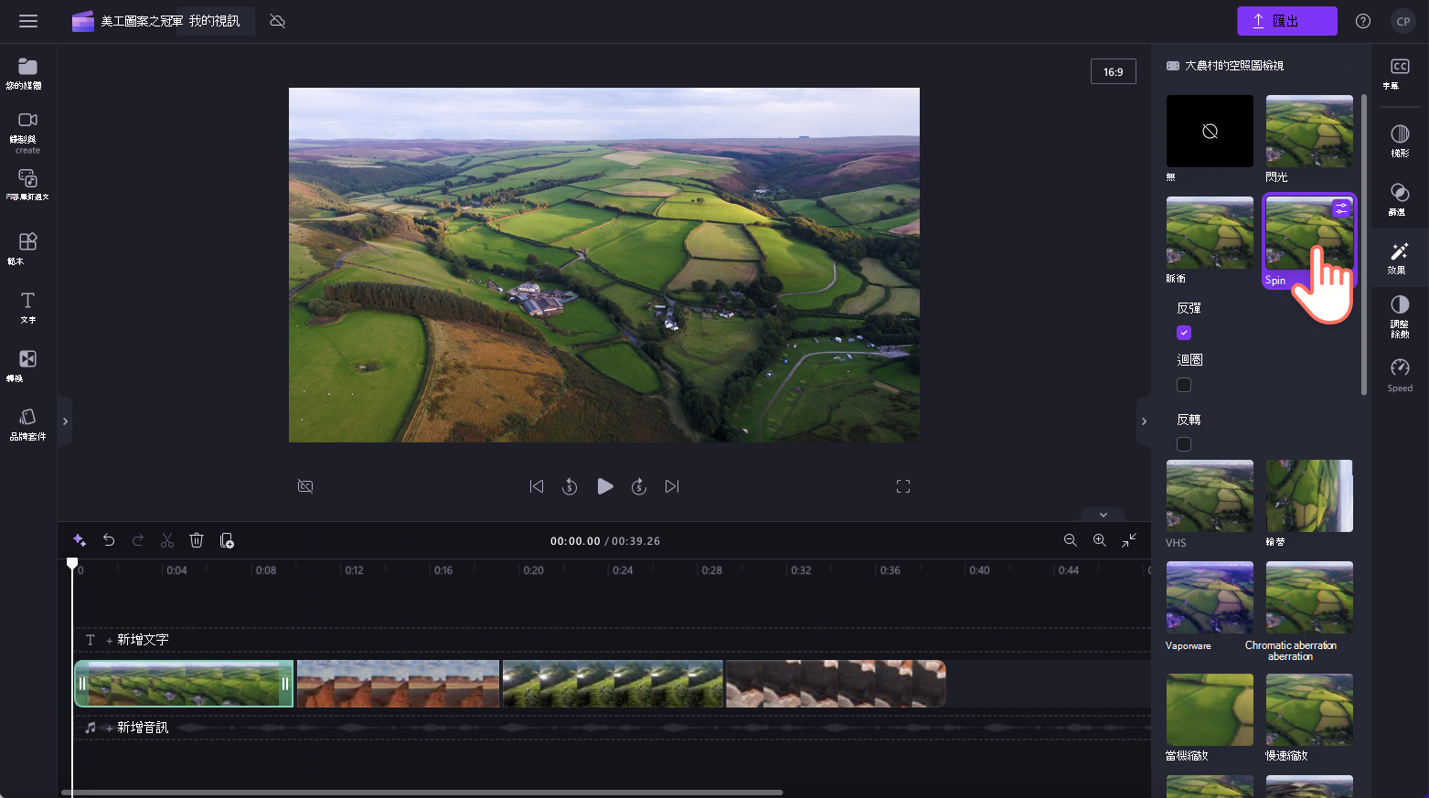Apply the 慢速縮放 slow zoom effect
The width and height of the screenshot is (1429, 798).
pos(1309,710)
